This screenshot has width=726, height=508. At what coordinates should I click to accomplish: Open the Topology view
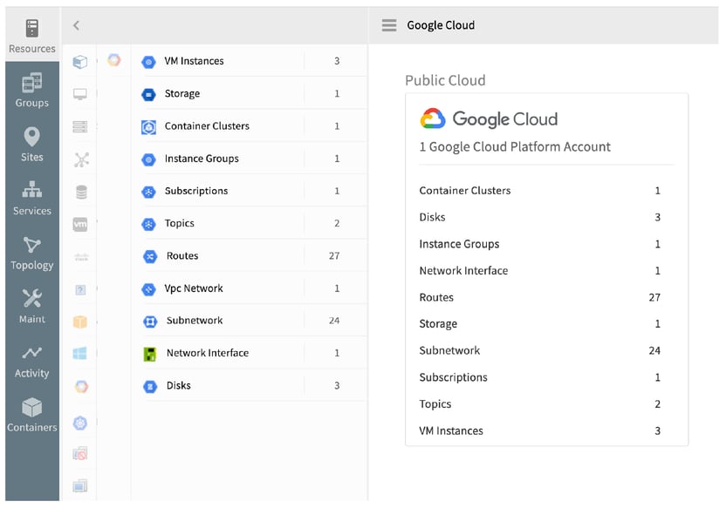(31, 254)
